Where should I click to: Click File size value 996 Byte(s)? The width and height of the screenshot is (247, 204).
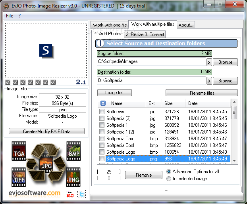pyautogui.click(x=62, y=103)
